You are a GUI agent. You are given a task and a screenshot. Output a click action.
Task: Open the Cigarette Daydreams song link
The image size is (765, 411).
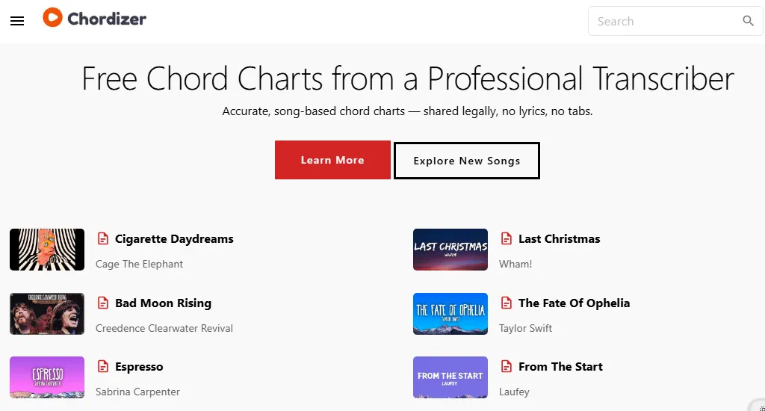174,239
